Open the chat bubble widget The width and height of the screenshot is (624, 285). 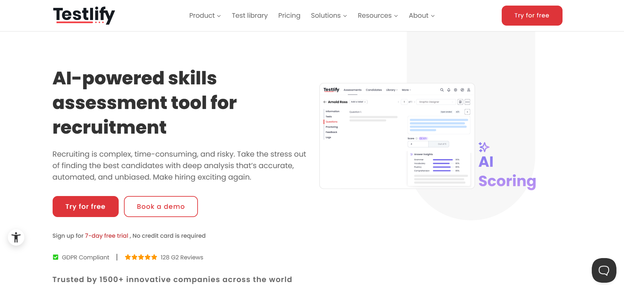(604, 270)
